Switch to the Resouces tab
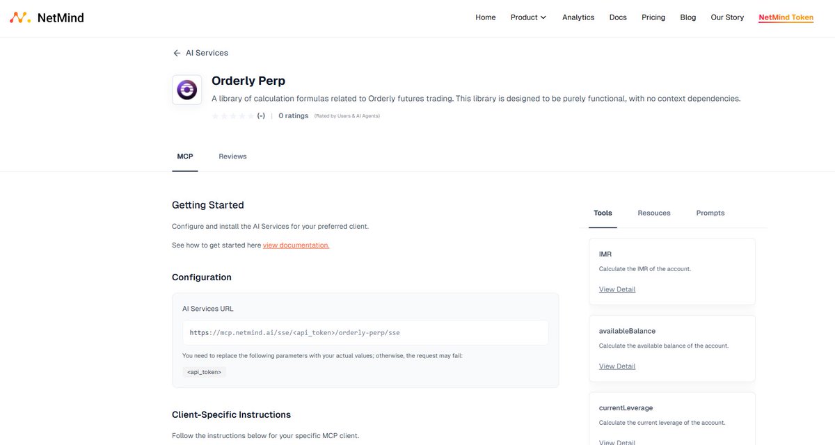 (654, 213)
